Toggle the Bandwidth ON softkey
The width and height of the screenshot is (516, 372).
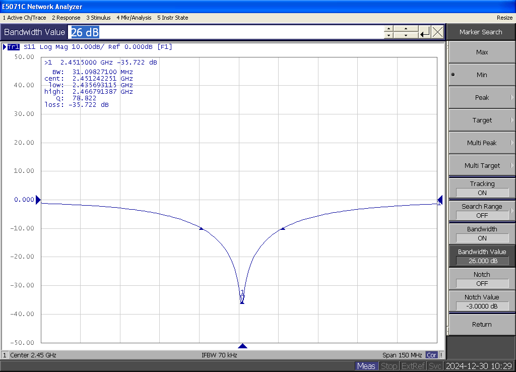pyautogui.click(x=482, y=233)
